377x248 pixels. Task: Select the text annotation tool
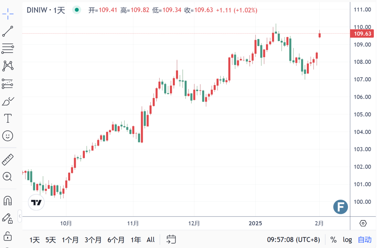click(8, 118)
